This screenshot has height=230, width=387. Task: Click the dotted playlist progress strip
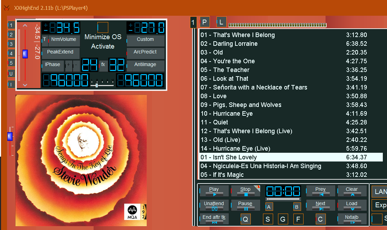(277, 25)
